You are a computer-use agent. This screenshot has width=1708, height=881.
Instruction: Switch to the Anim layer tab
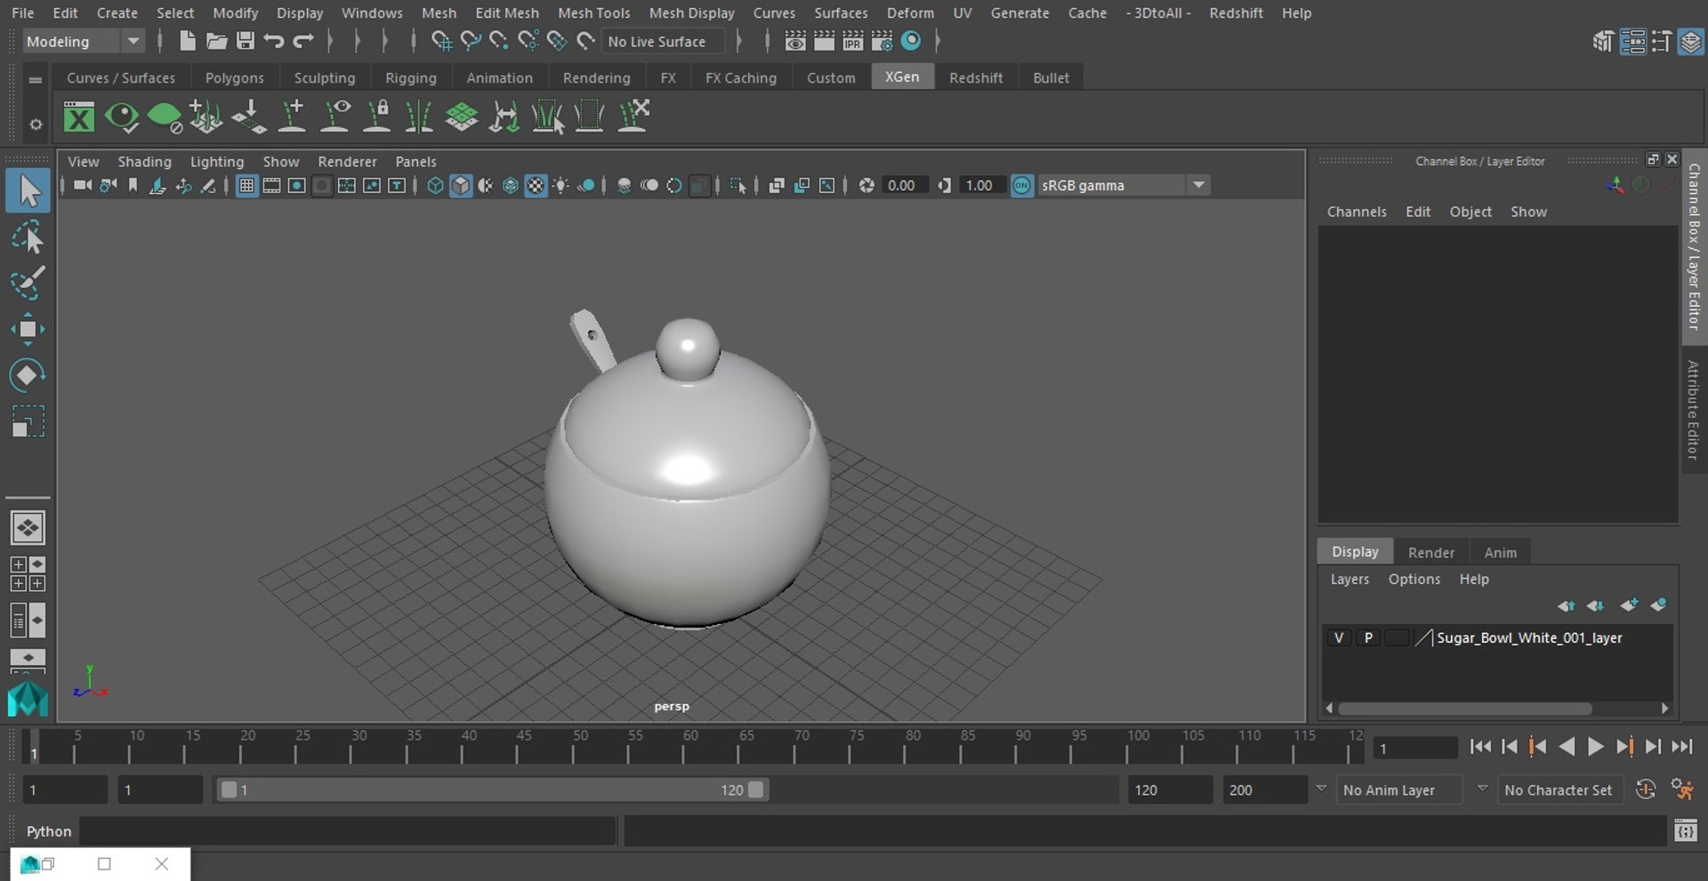click(x=1500, y=552)
